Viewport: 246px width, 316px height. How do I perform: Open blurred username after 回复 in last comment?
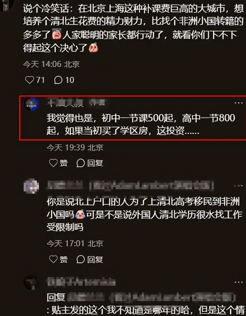(151, 298)
